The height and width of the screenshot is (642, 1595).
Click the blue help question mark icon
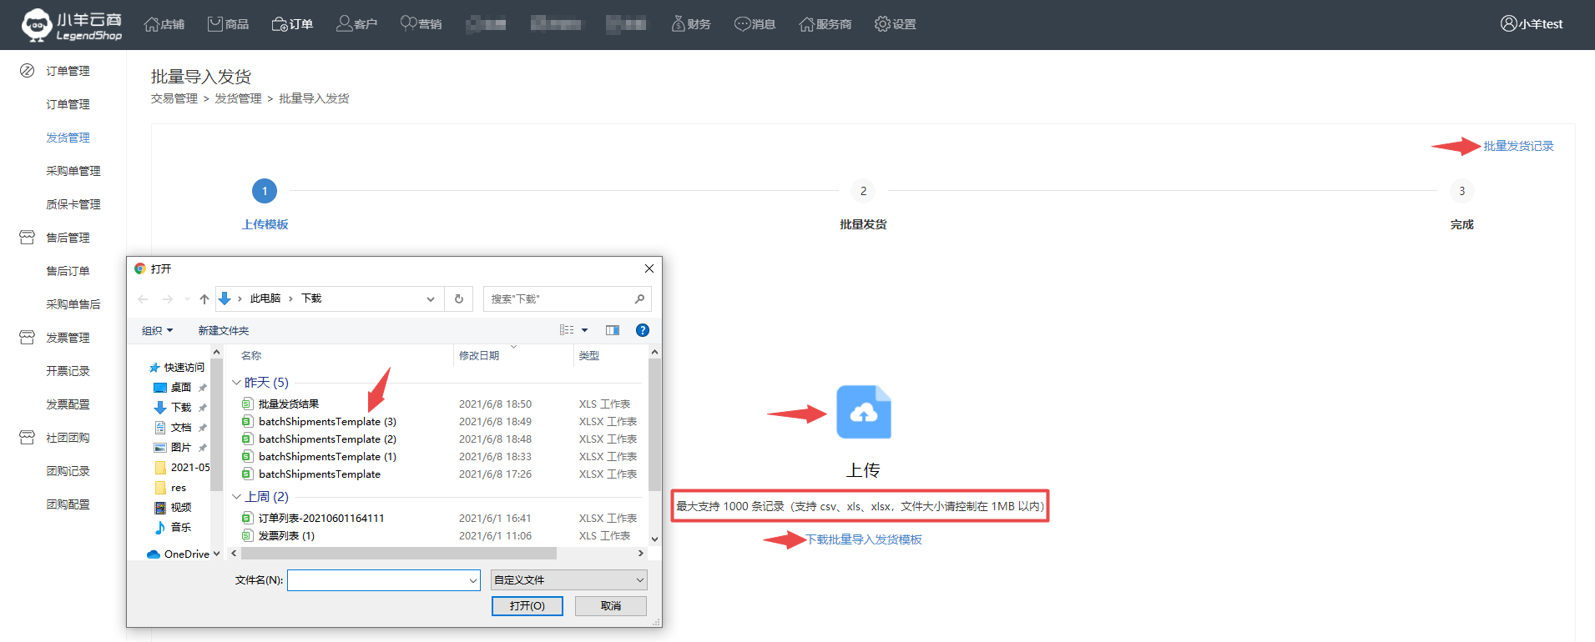(x=642, y=330)
